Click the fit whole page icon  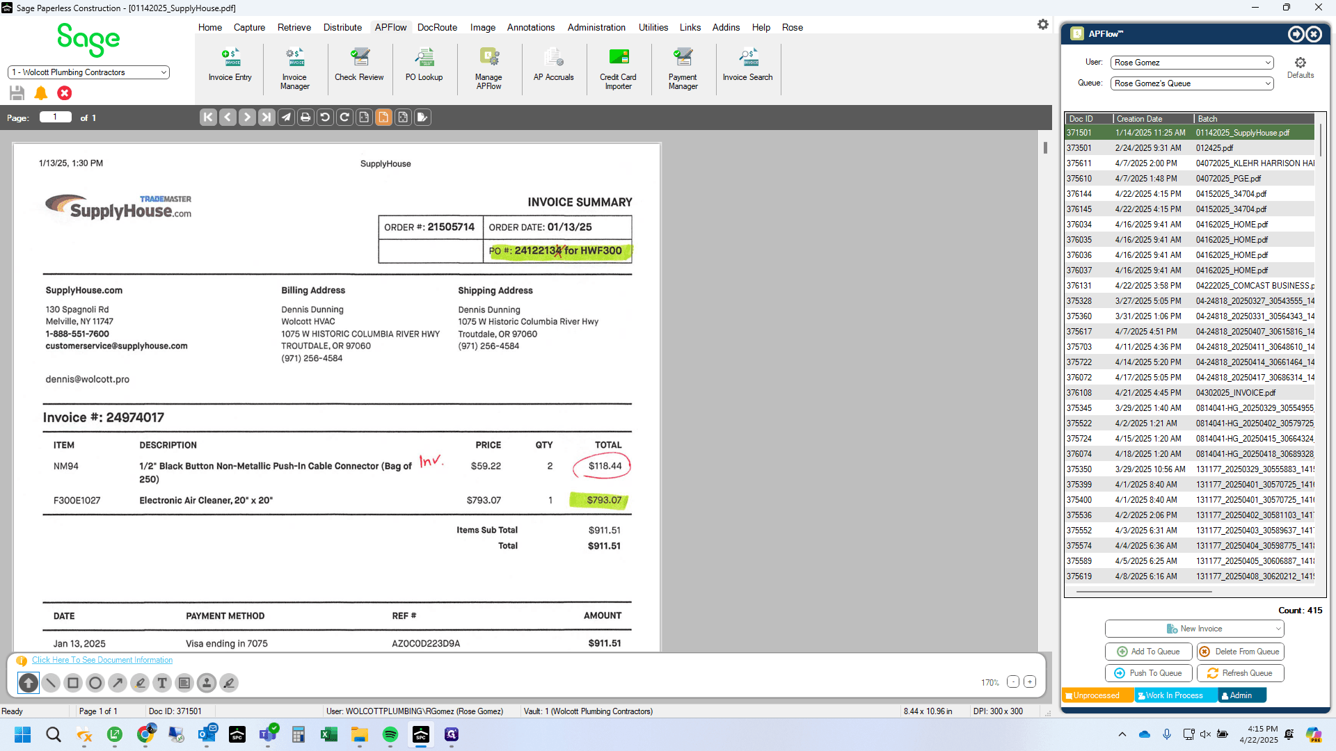pyautogui.click(x=403, y=118)
